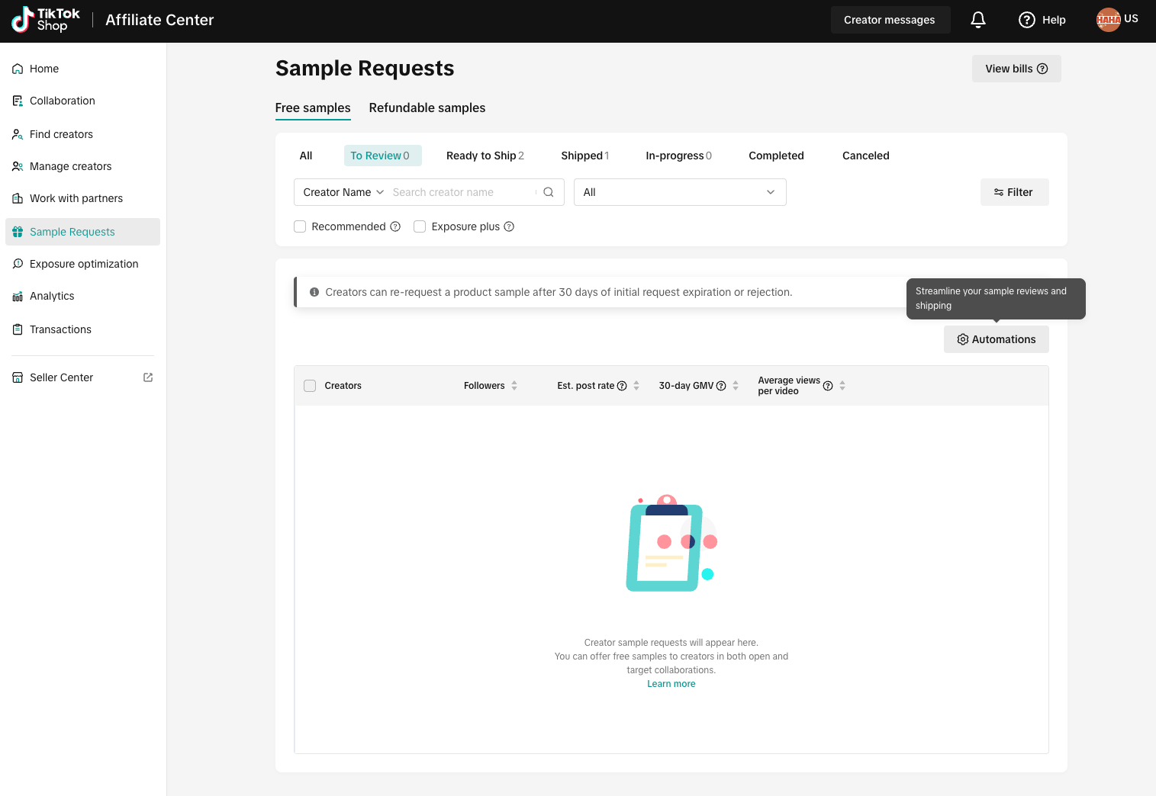Open the All filter dropdown
Image resolution: width=1156 pixels, height=796 pixels.
pos(679,192)
